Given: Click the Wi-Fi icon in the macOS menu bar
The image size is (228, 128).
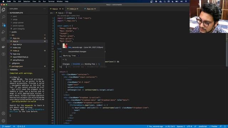Looking at the screenshot, I should (186, 1).
